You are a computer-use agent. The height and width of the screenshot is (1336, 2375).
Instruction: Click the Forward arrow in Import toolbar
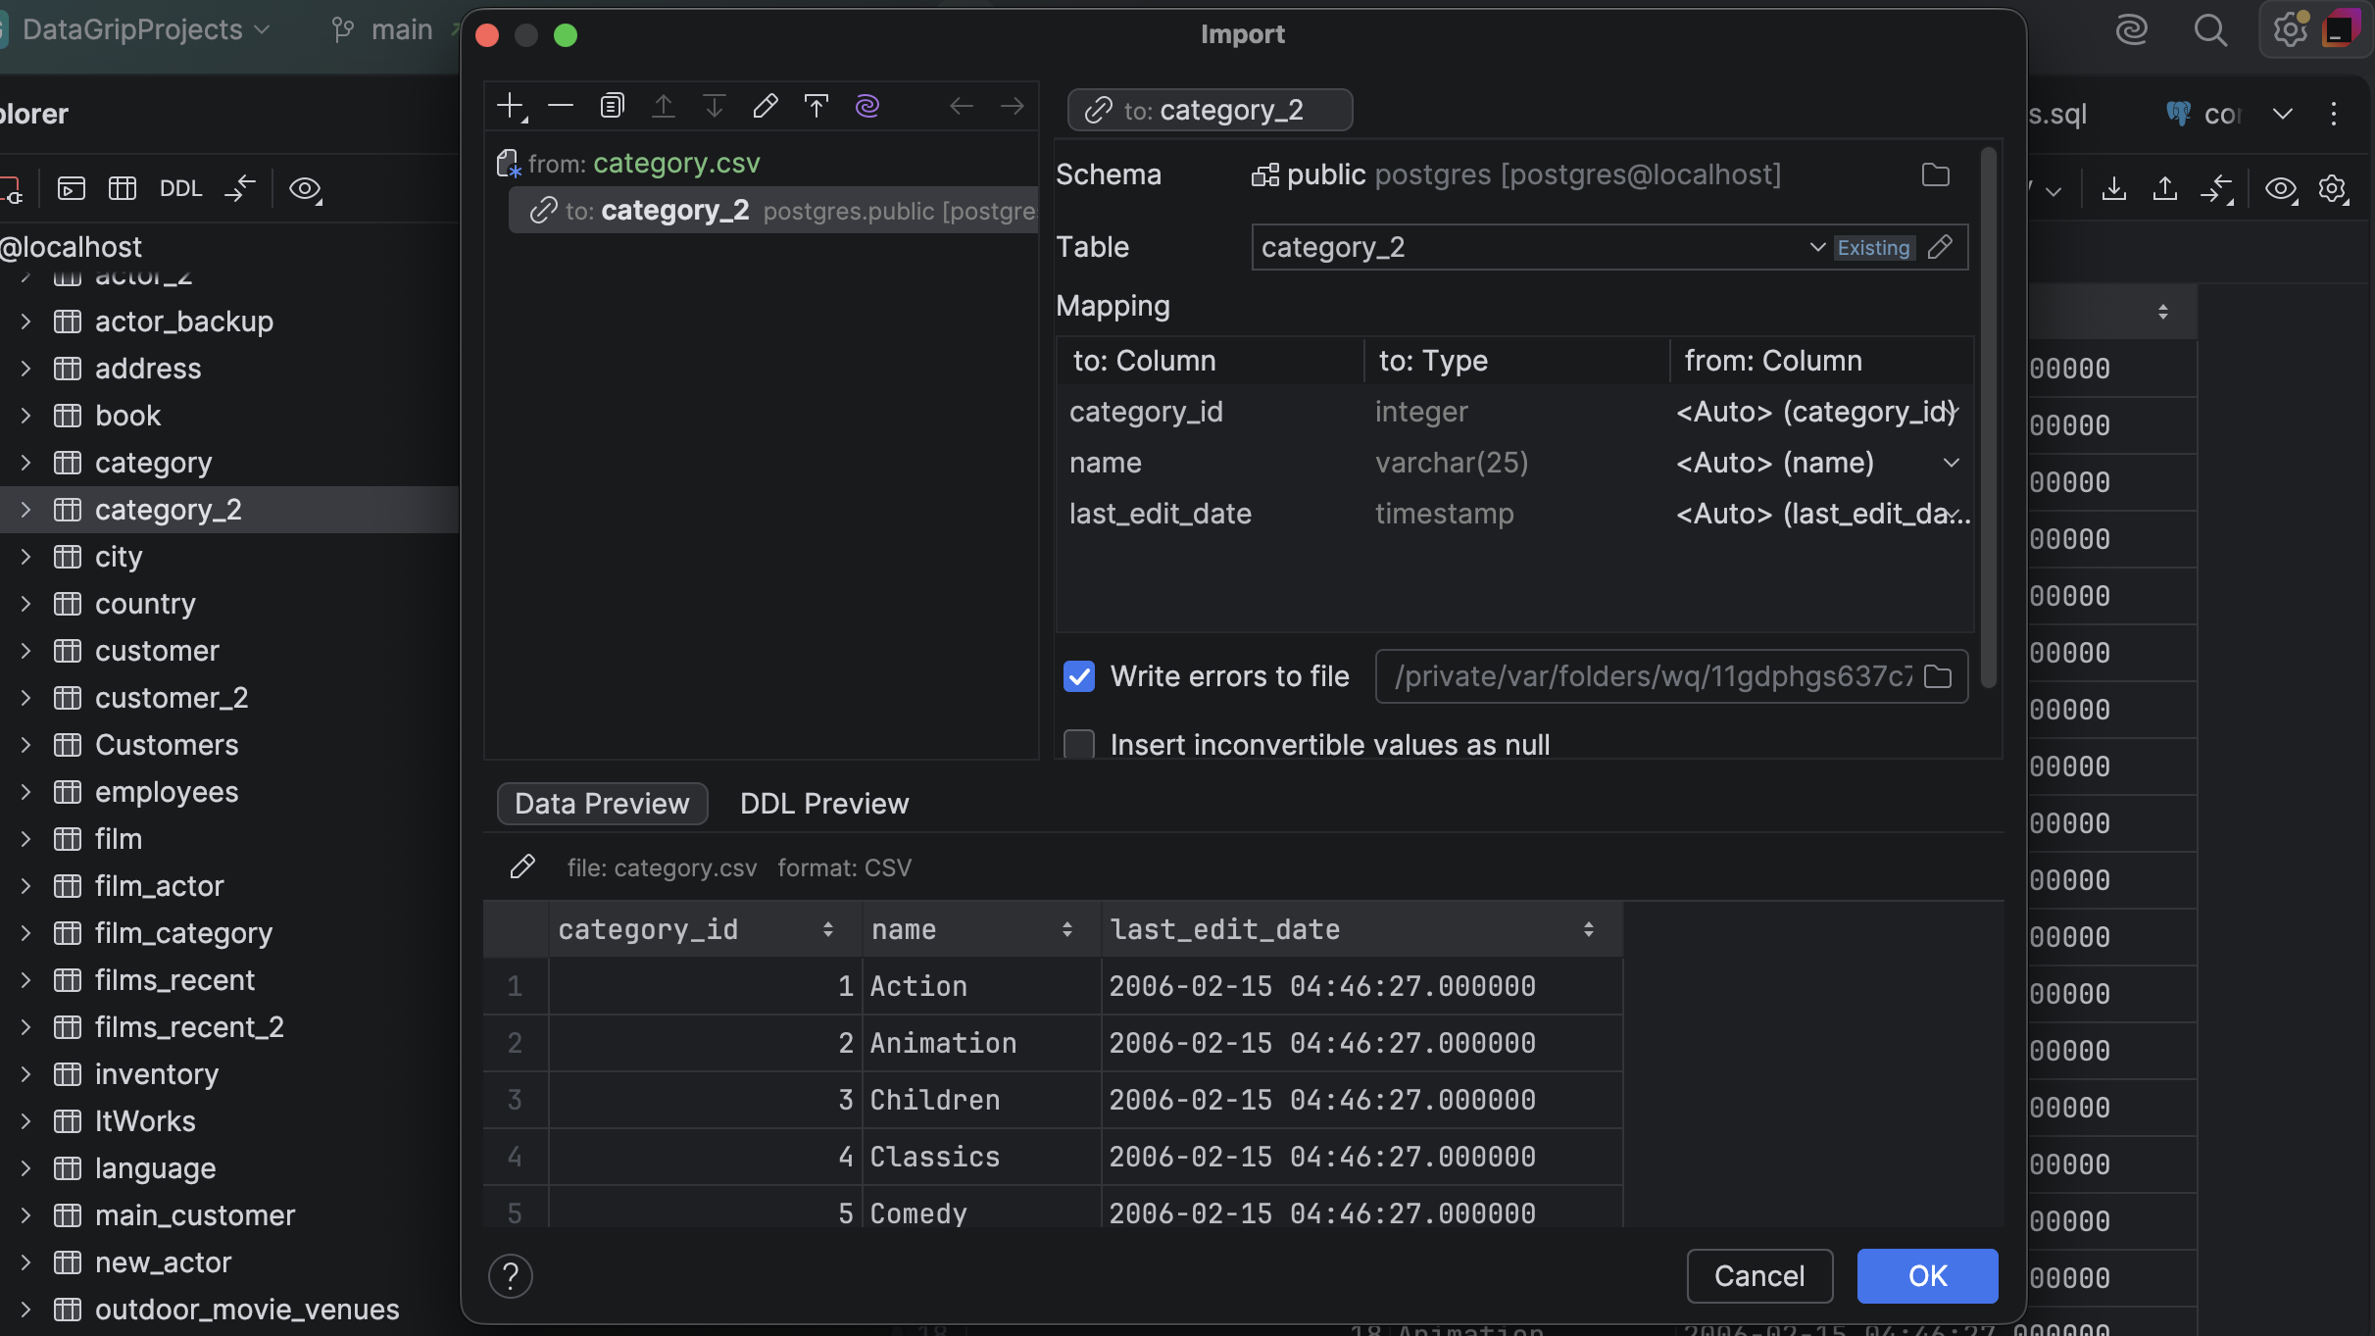(x=1013, y=106)
